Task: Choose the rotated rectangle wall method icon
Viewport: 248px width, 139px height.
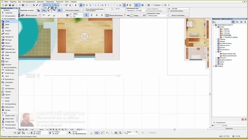Action: [55, 8]
